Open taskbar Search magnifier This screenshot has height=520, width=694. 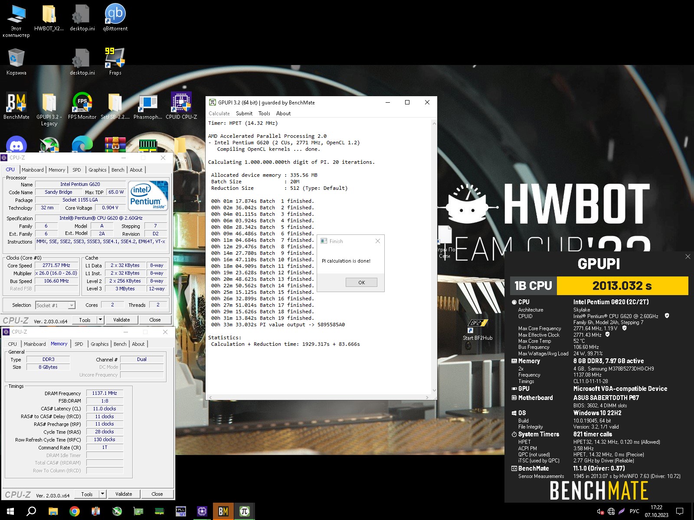(x=31, y=511)
